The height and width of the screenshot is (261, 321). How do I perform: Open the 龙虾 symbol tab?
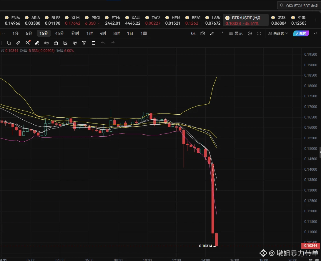click(x=279, y=21)
